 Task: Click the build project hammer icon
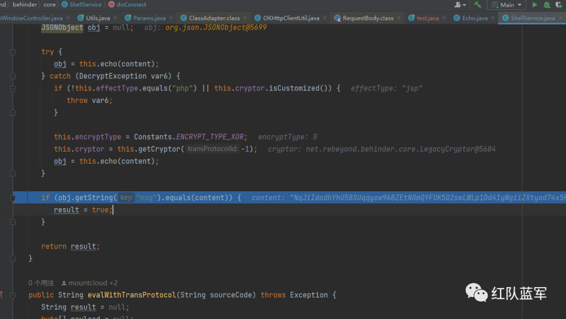click(477, 5)
